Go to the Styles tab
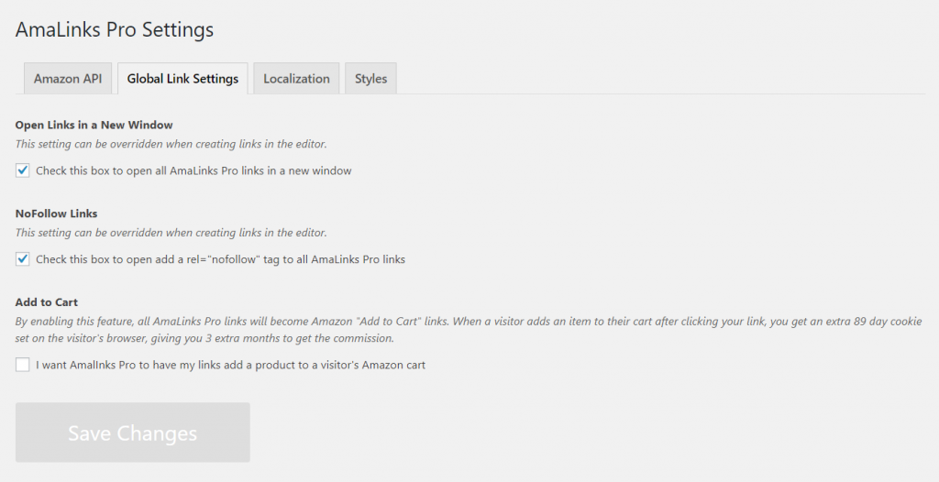The width and height of the screenshot is (939, 482). (x=370, y=79)
